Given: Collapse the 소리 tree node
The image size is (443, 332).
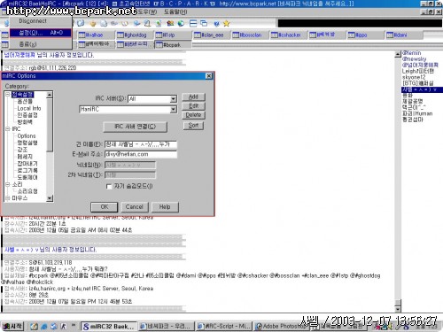Looking at the screenshot, I should pyautogui.click(x=8, y=184).
